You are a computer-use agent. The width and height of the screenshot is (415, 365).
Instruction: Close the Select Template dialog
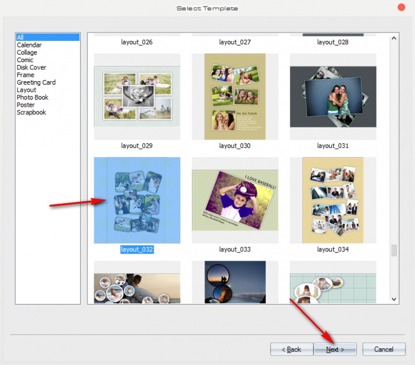pos(401,7)
